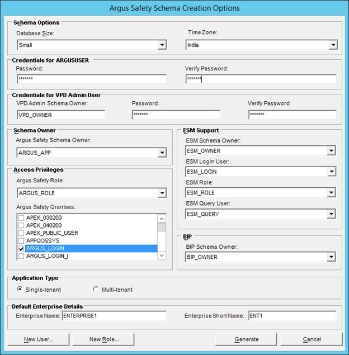Click grantees list scroll up arrow
349x355 pixels.
coord(162,219)
